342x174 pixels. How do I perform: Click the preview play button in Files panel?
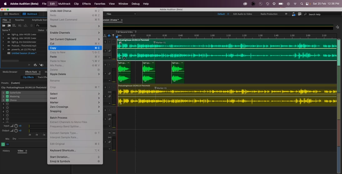tap(29, 65)
